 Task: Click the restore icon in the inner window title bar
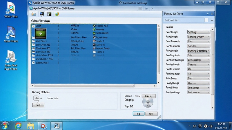(x=146, y=9)
